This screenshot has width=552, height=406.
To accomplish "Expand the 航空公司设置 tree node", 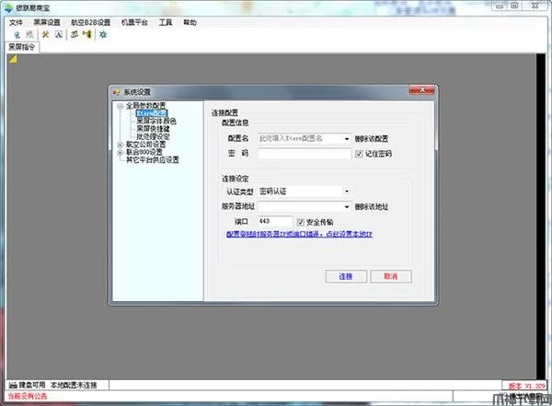I will (x=121, y=145).
